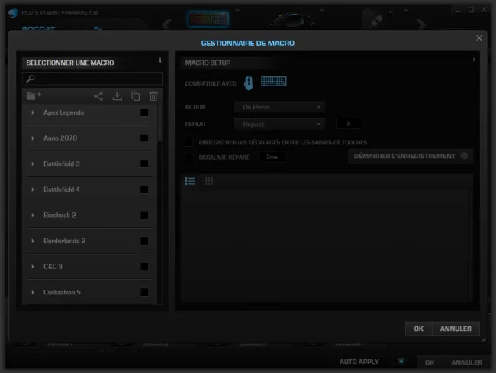Click the macro search field
Screen dimensions: 496x373
click(92, 79)
